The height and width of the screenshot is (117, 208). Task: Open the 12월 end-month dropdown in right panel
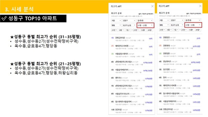191,30
